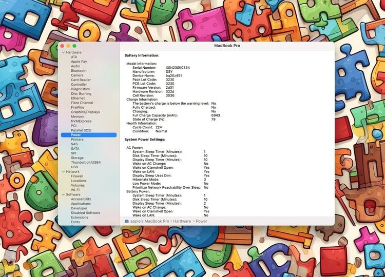Image resolution: width=385 pixels, height=277 pixels.
Task: Click device name bq20z451 value
Action: pyautogui.click(x=174, y=75)
